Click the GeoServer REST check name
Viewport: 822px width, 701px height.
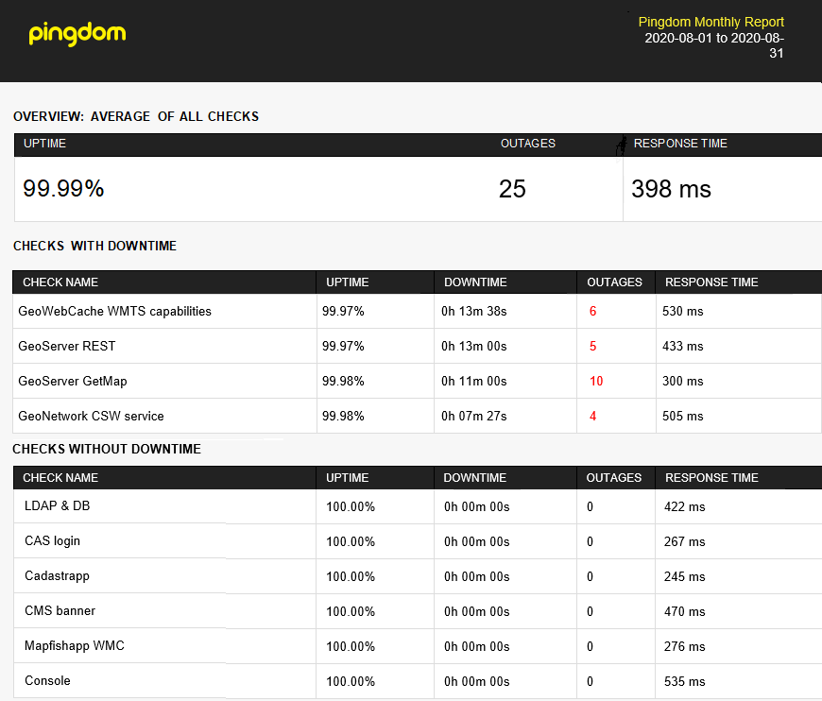(x=66, y=346)
